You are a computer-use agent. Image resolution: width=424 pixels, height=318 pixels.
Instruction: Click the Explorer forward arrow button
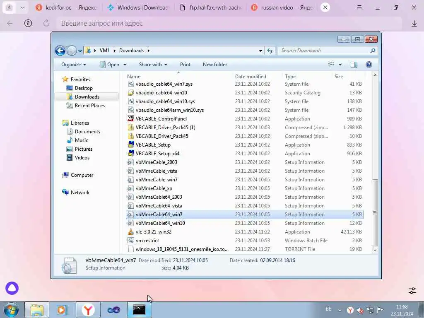click(72, 51)
